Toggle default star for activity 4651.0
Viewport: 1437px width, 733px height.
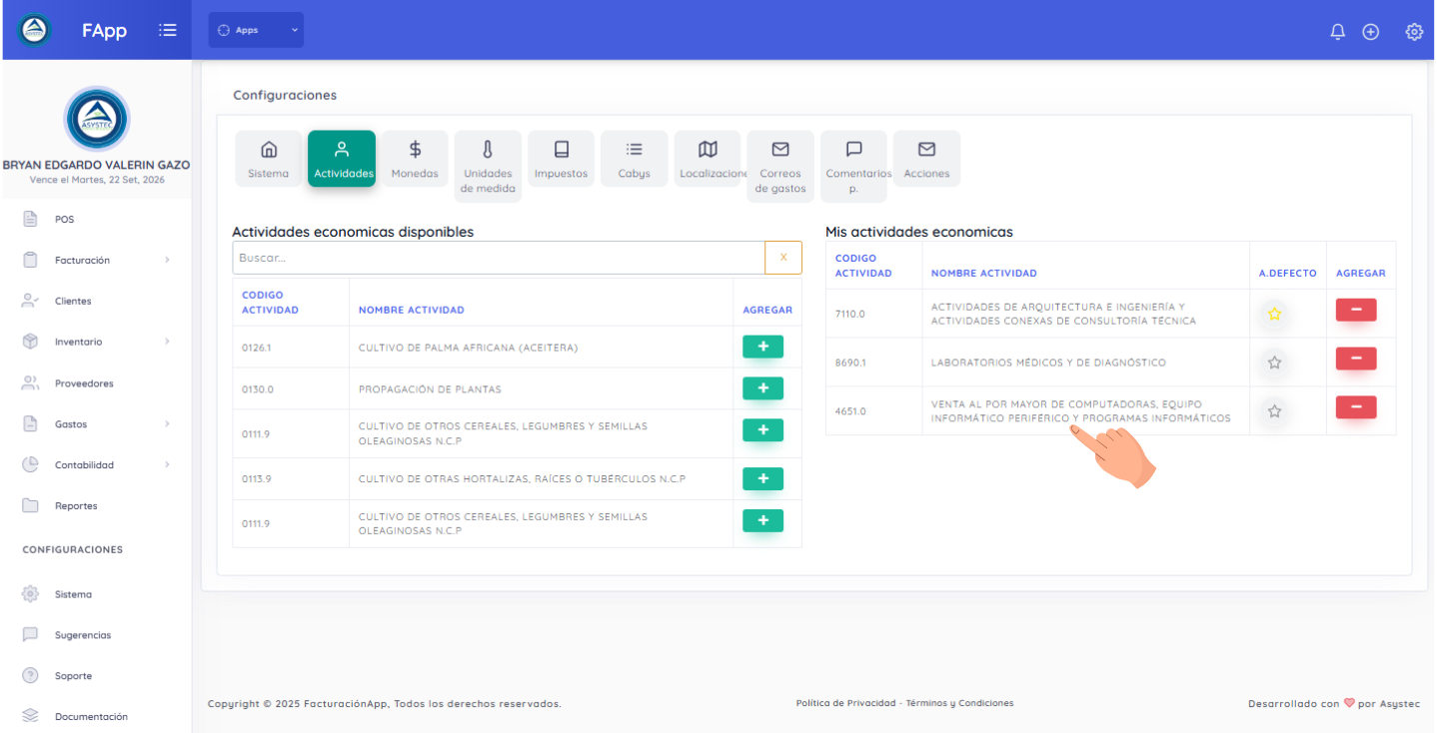[x=1274, y=410]
